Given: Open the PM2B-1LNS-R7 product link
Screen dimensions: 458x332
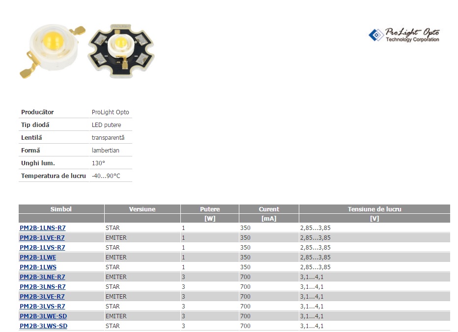Looking at the screenshot, I should [43, 228].
